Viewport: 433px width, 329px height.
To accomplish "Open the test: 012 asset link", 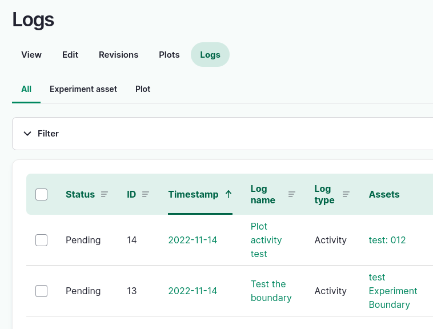I will 387,240.
